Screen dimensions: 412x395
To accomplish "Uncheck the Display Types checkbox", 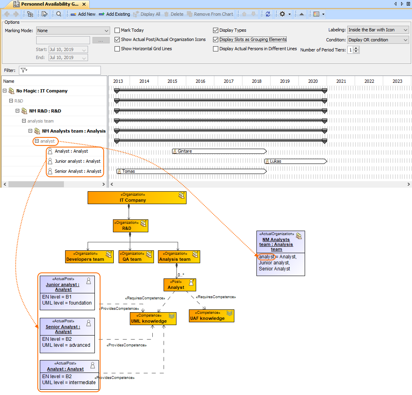I will click(x=216, y=30).
